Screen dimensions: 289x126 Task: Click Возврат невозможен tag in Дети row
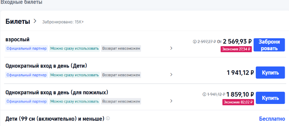pos(121,75)
